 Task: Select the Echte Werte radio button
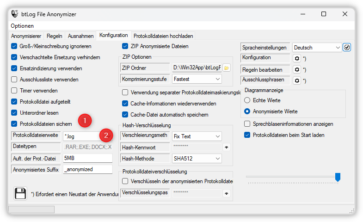247,100
